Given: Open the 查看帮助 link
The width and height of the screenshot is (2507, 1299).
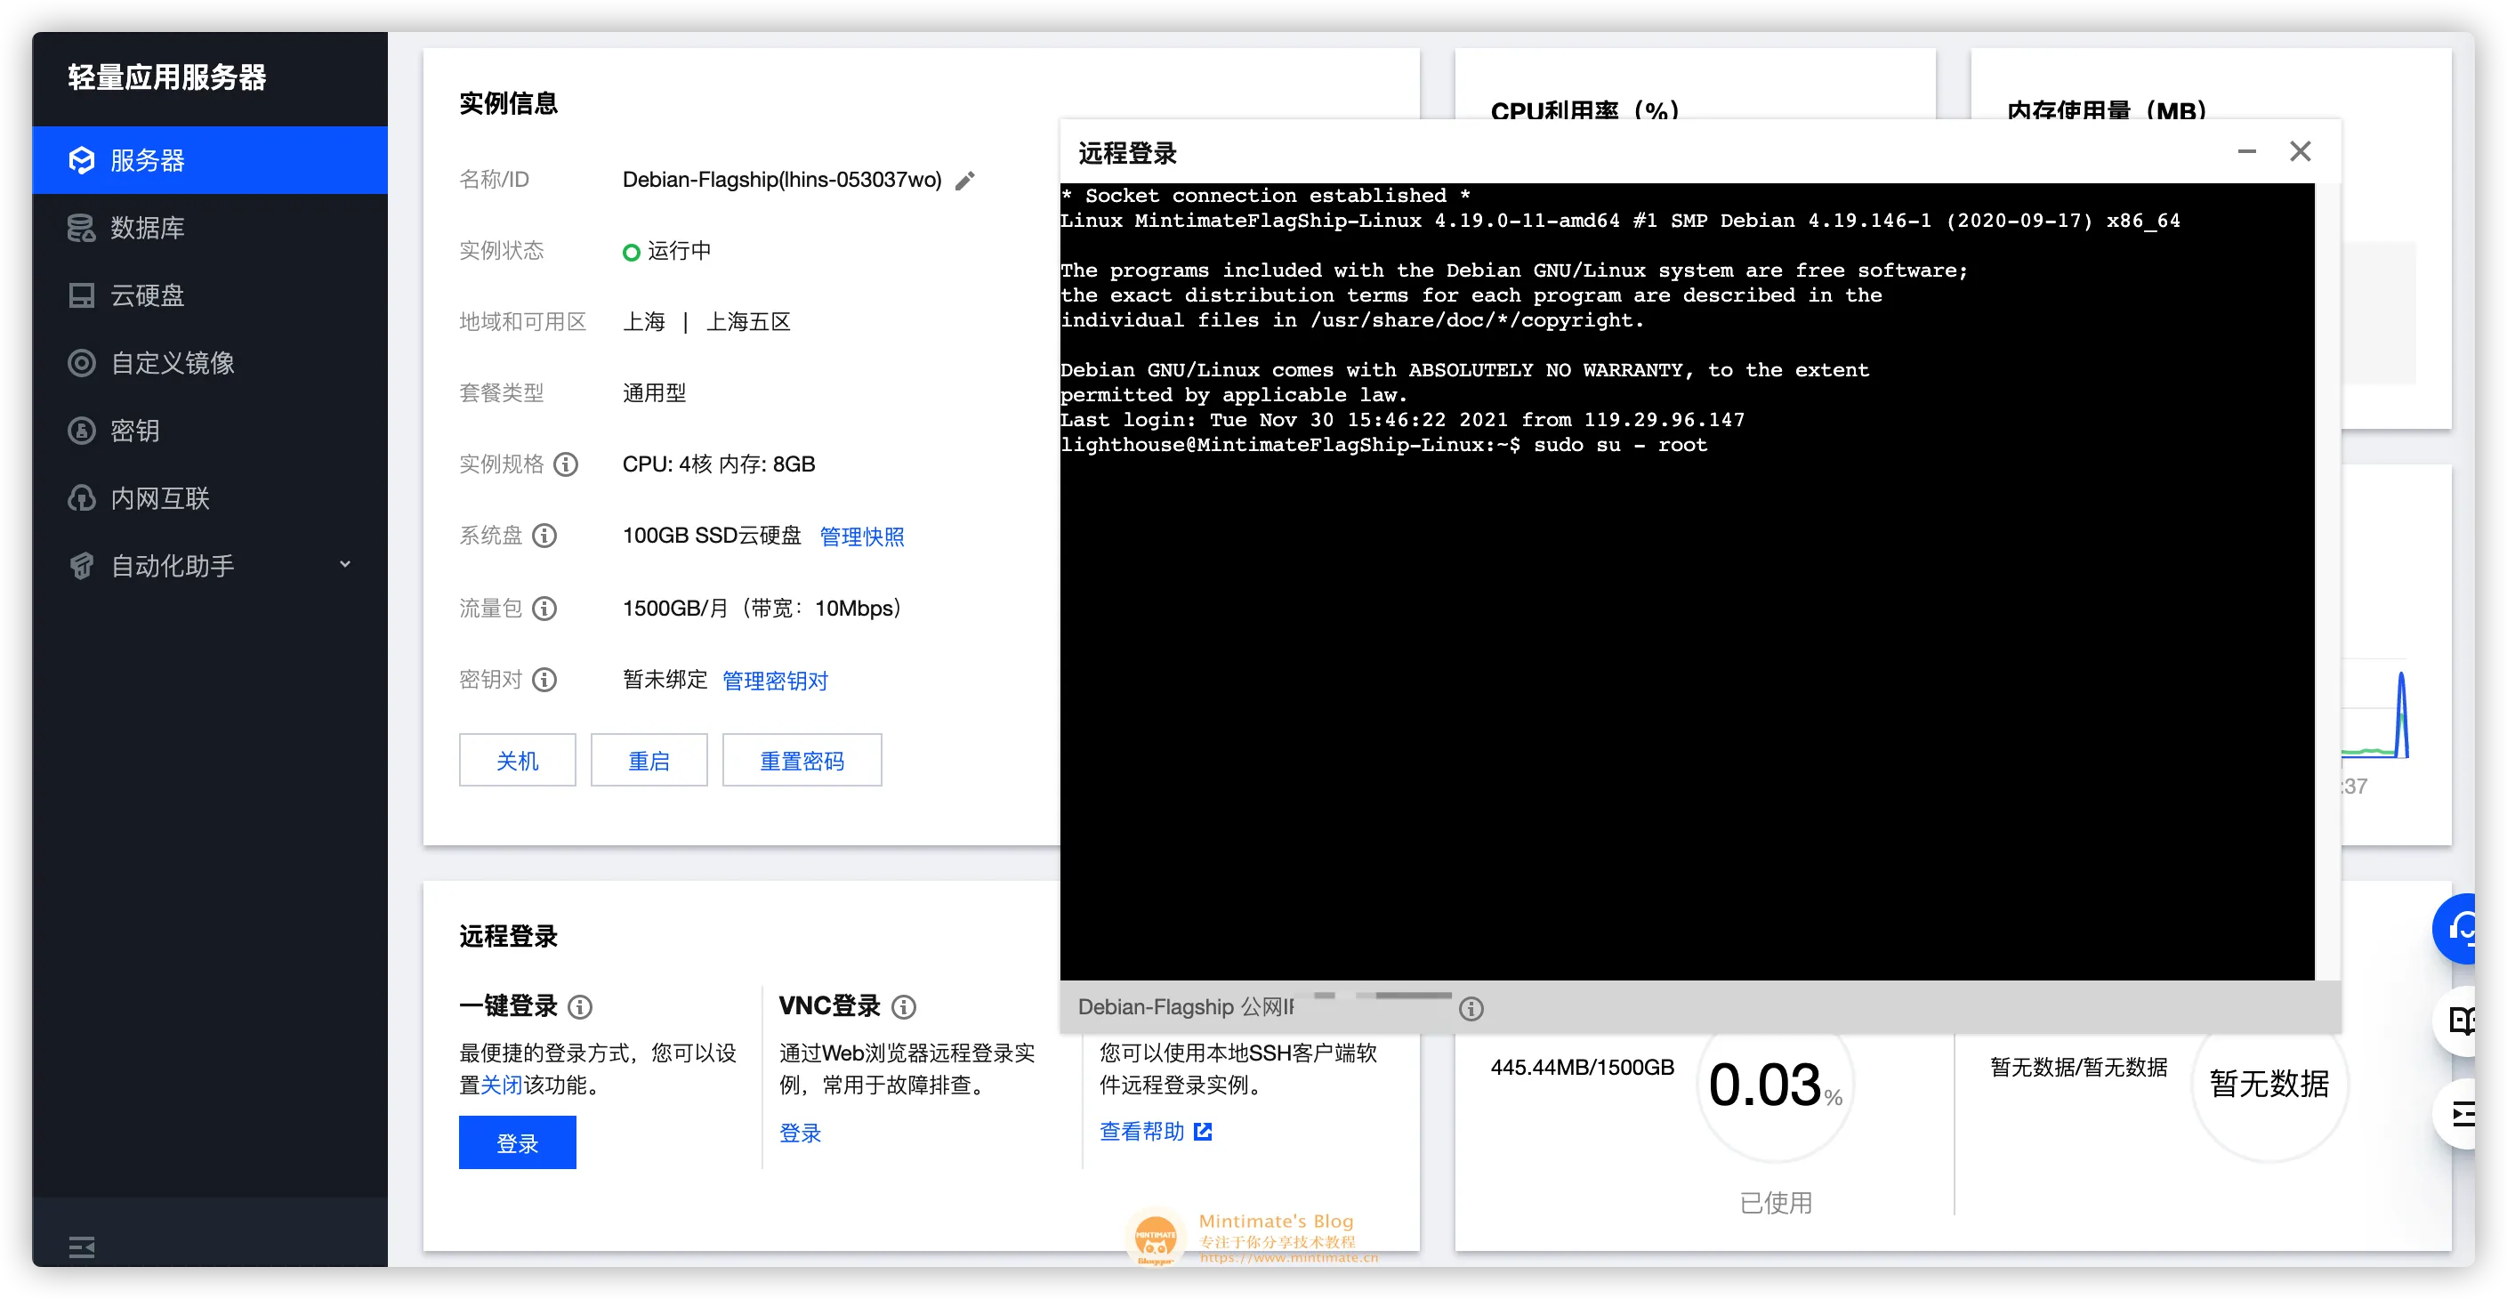Looking at the screenshot, I should click(x=1141, y=1132).
